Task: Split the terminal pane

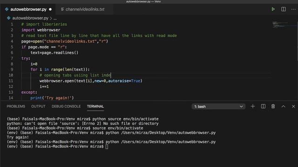Action: click(263, 106)
